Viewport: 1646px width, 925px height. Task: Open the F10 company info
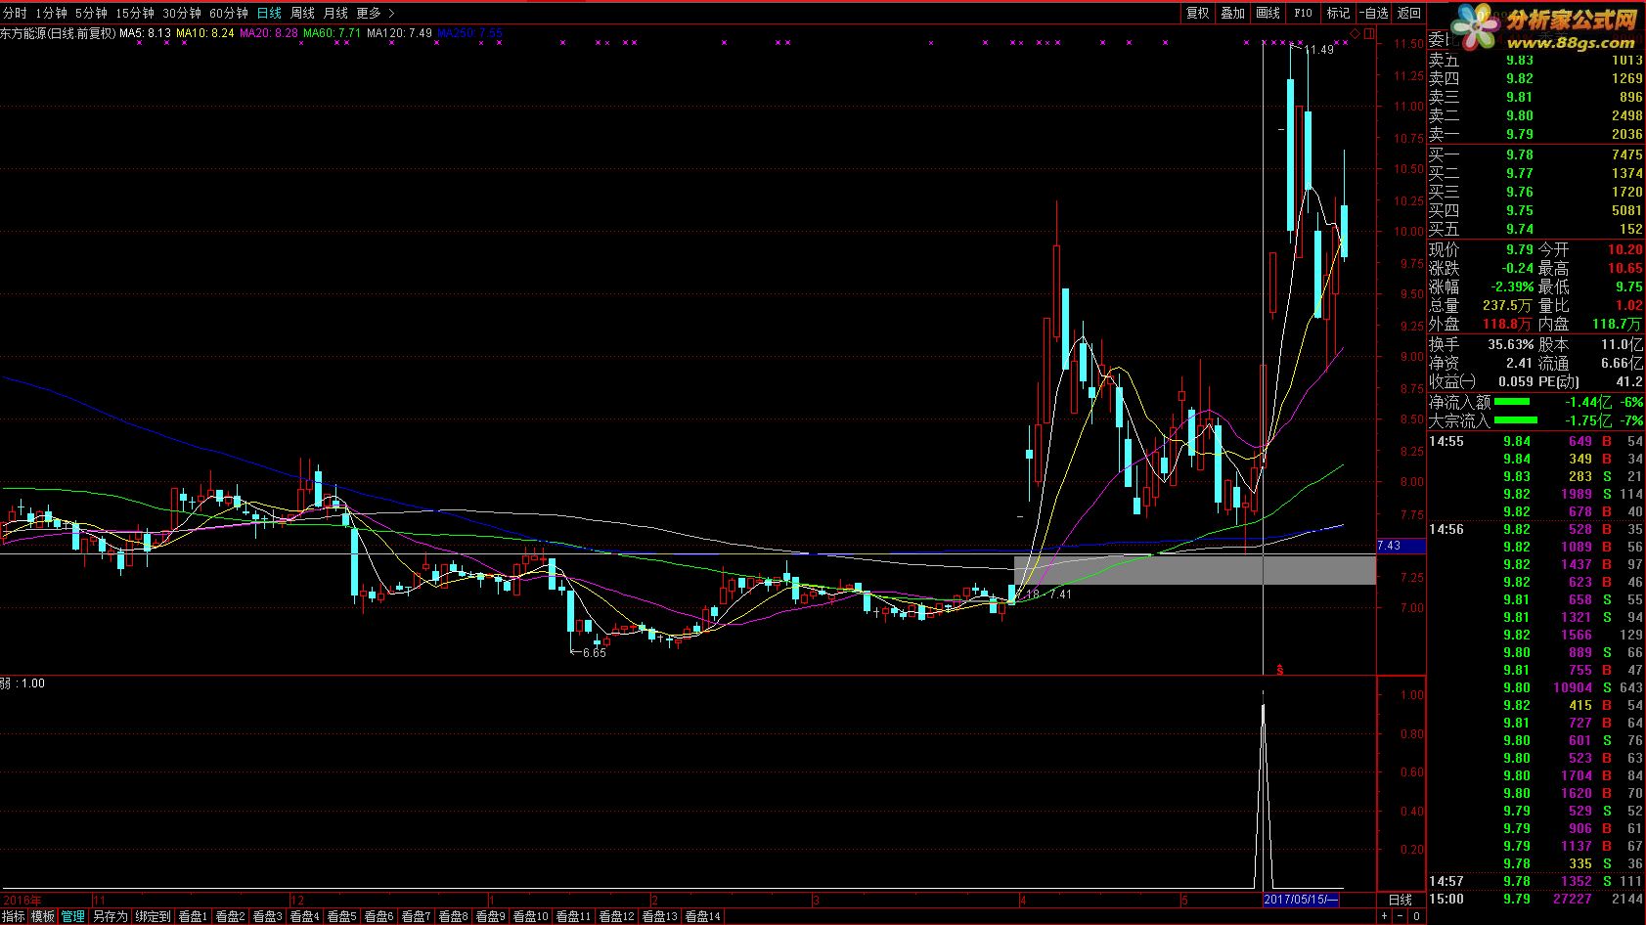(1303, 13)
